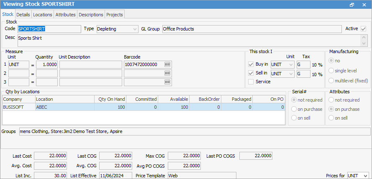
Task: Select Serial# on purchase radio option
Action: 295,109
